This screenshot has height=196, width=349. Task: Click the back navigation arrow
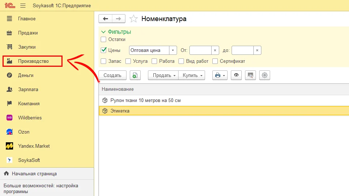pyautogui.click(x=105, y=19)
